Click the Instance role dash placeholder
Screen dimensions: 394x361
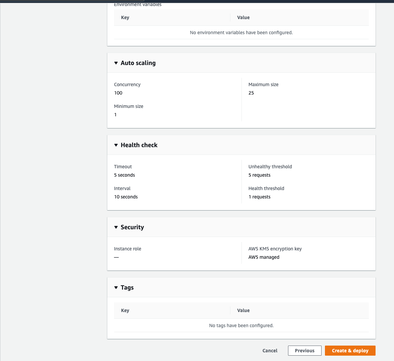[116, 257]
